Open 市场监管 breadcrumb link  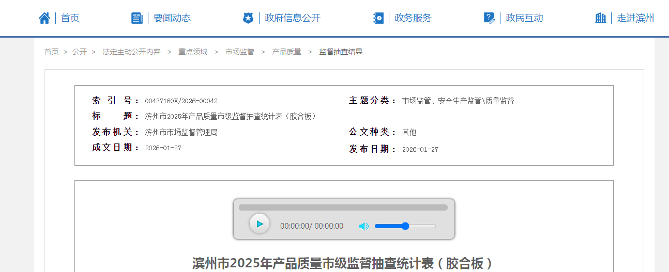(239, 52)
